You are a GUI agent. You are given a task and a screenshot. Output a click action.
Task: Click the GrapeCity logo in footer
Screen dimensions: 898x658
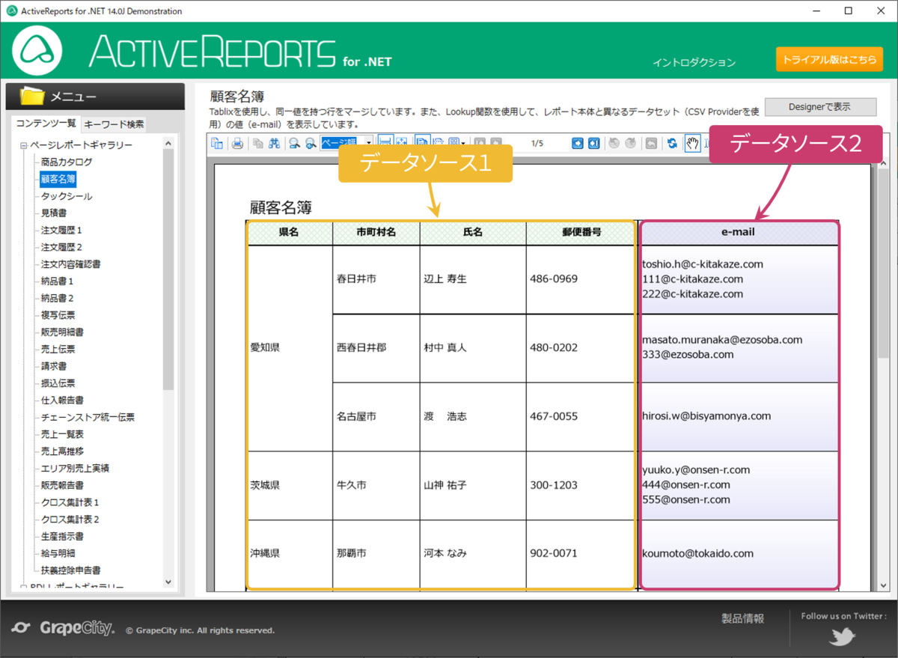click(x=64, y=628)
